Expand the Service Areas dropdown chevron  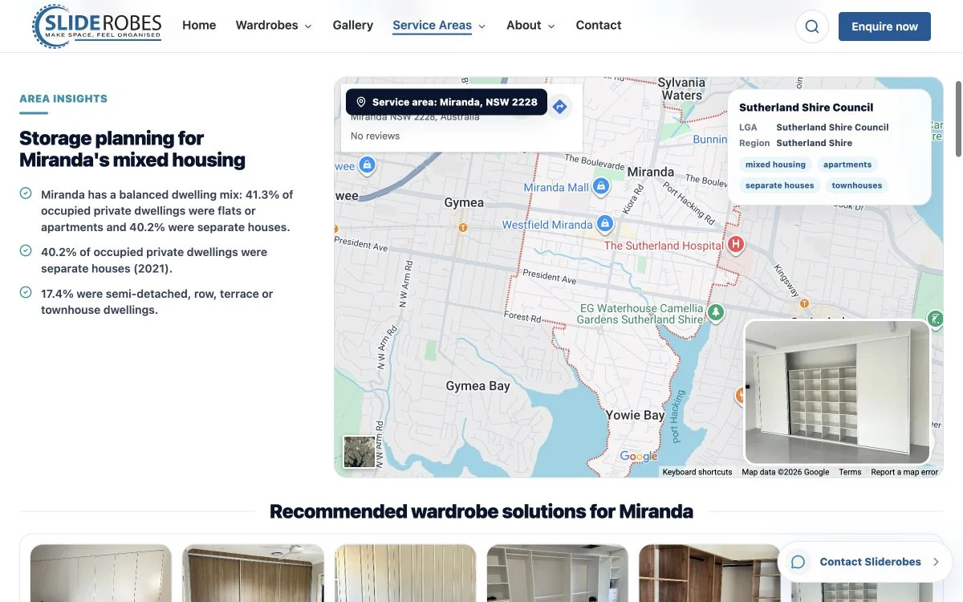click(482, 26)
